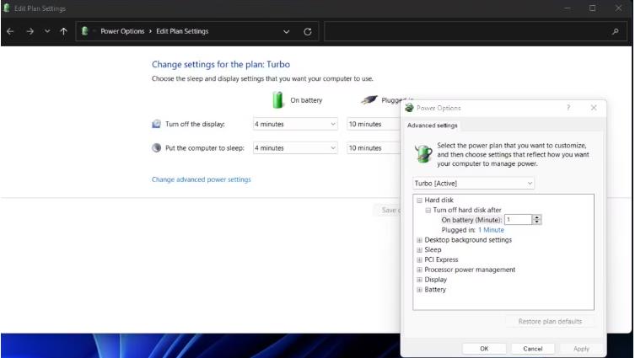Click the Power Options dialog title icon
Image resolution: width=635 pixels, height=358 pixels.
tap(410, 108)
